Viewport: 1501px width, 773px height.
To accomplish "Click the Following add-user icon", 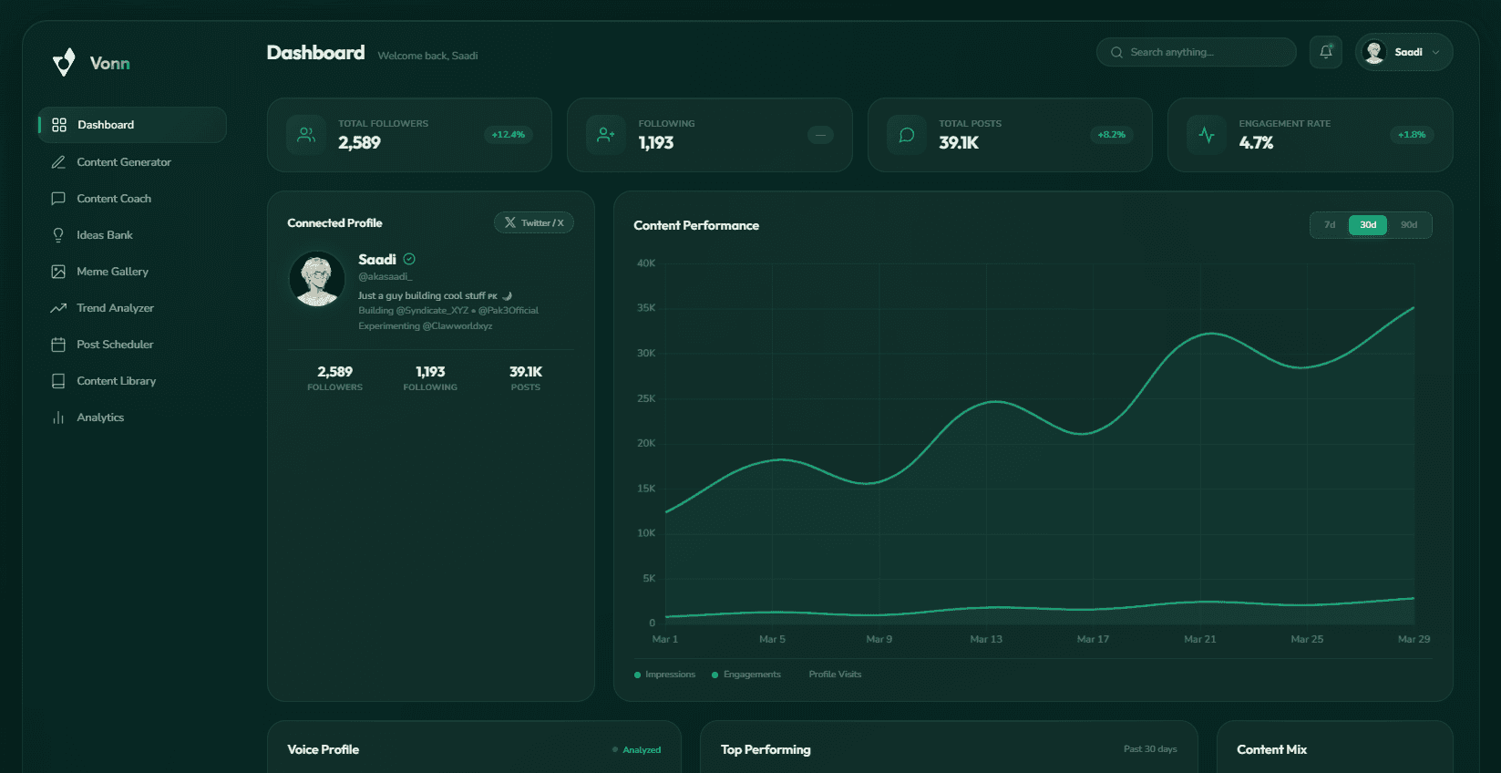I will (606, 135).
